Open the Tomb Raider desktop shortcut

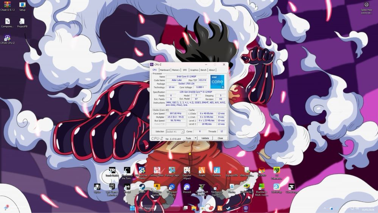pos(112,172)
